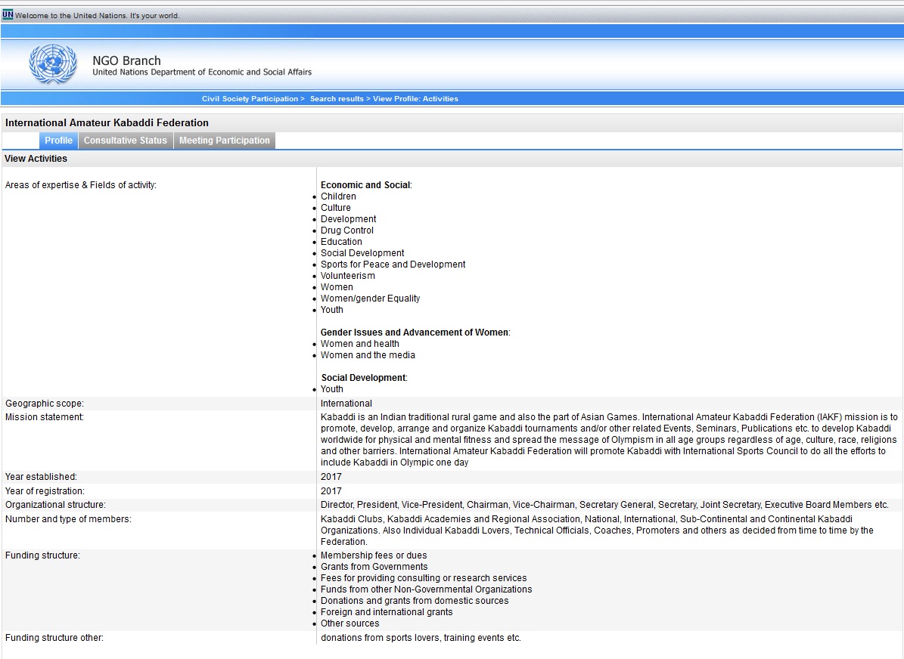Click Sports for Peace and Development item

(x=393, y=265)
